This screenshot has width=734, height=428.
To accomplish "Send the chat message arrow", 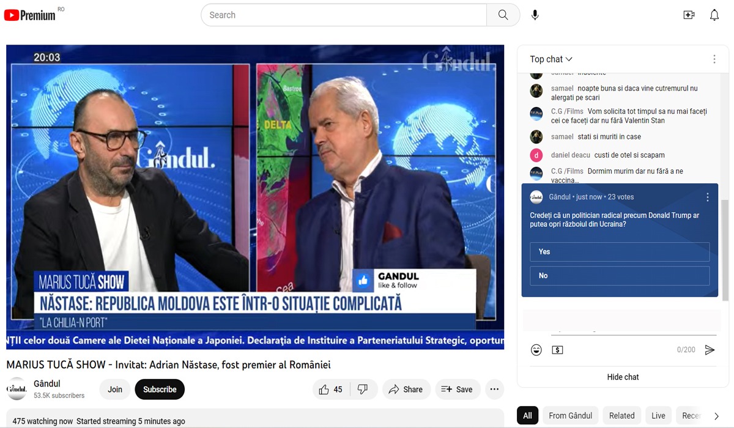I will [x=710, y=350].
